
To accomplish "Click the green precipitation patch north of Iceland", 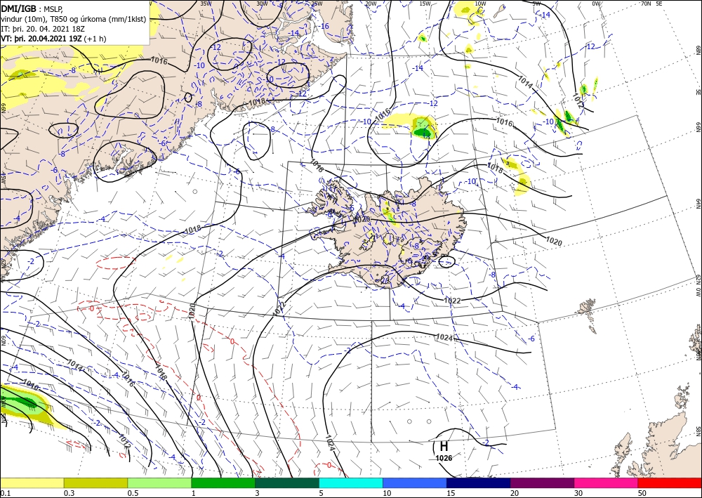I will pos(423,128).
